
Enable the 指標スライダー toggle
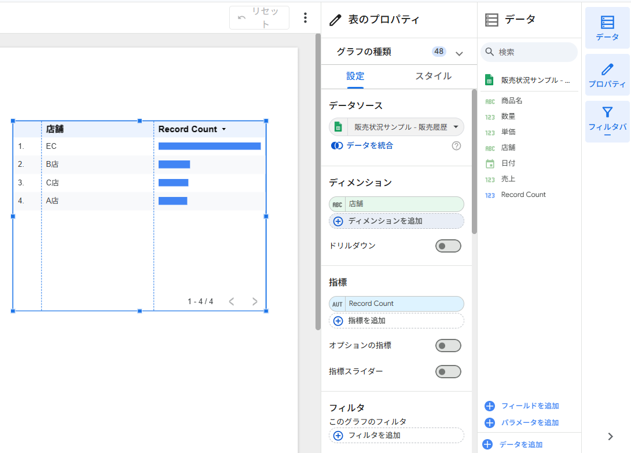coord(448,372)
